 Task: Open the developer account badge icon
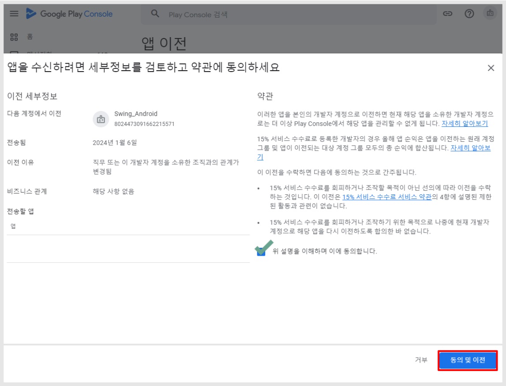tap(490, 13)
